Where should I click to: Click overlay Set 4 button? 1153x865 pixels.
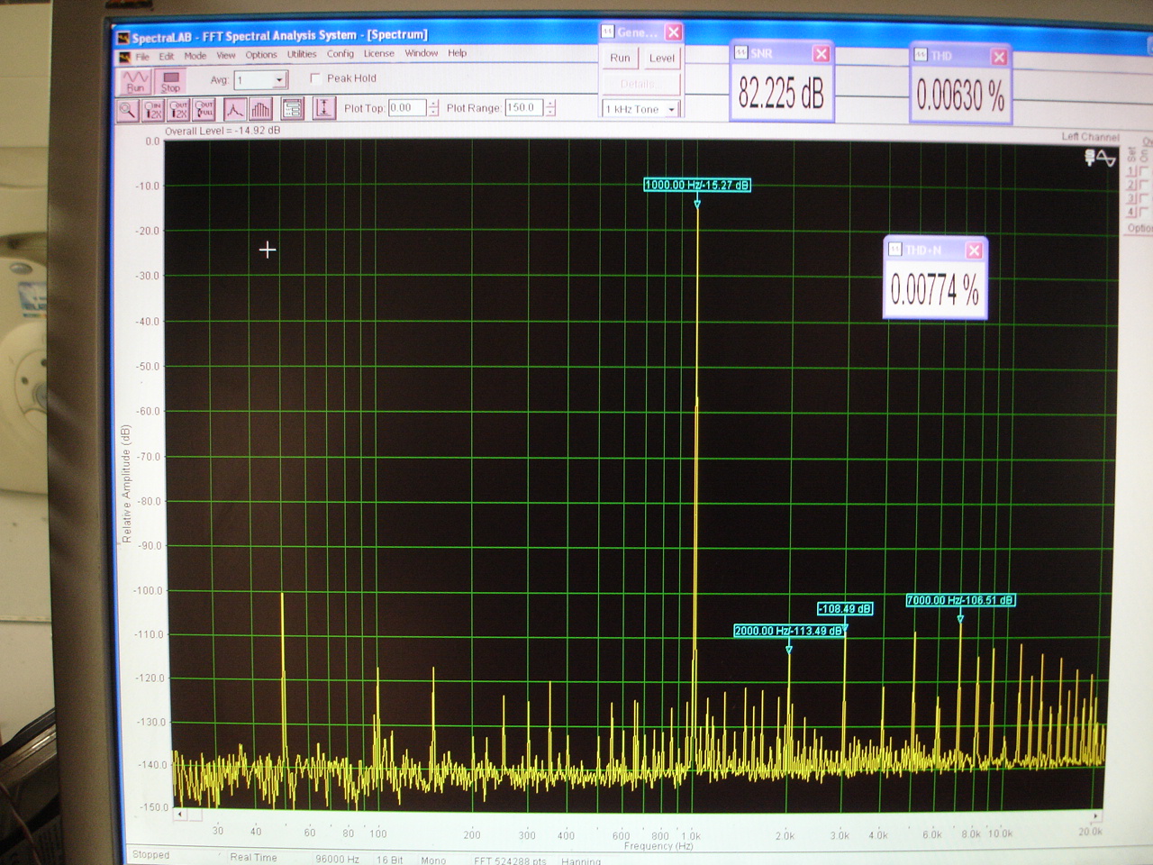1131,212
